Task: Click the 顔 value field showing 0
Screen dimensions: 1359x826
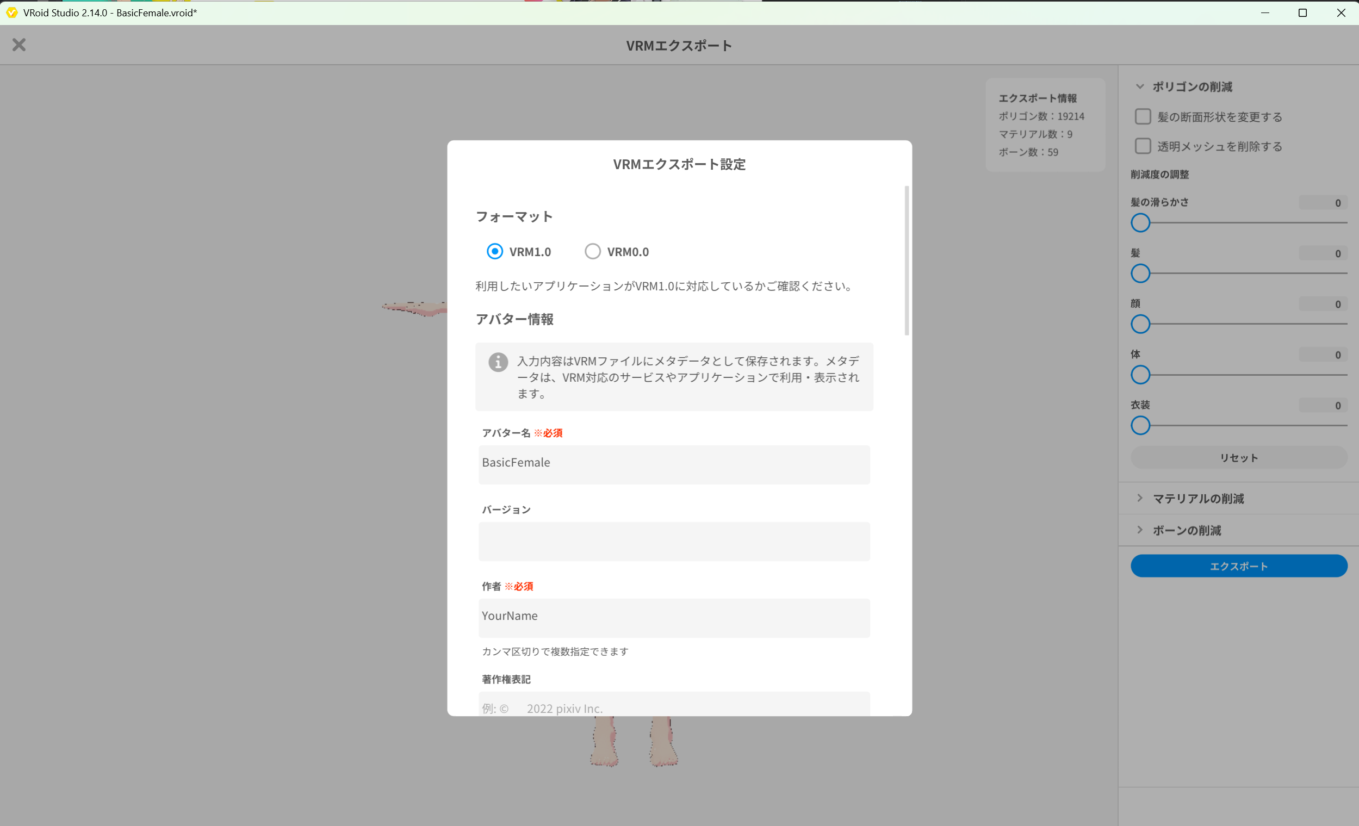Action: click(1323, 304)
